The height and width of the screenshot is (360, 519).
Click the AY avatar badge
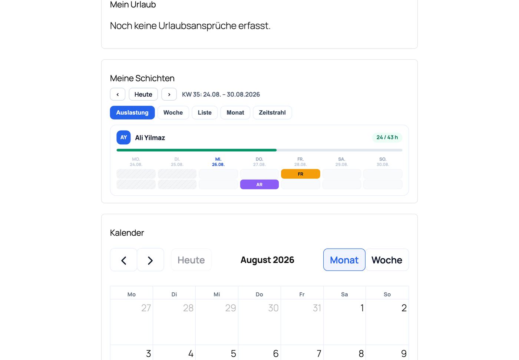coord(123,137)
